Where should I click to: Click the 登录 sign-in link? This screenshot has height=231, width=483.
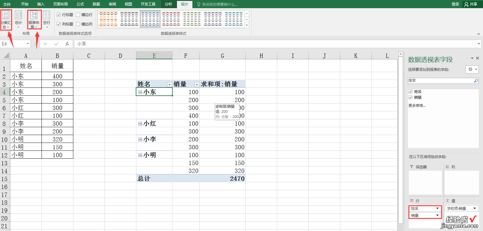455,4
